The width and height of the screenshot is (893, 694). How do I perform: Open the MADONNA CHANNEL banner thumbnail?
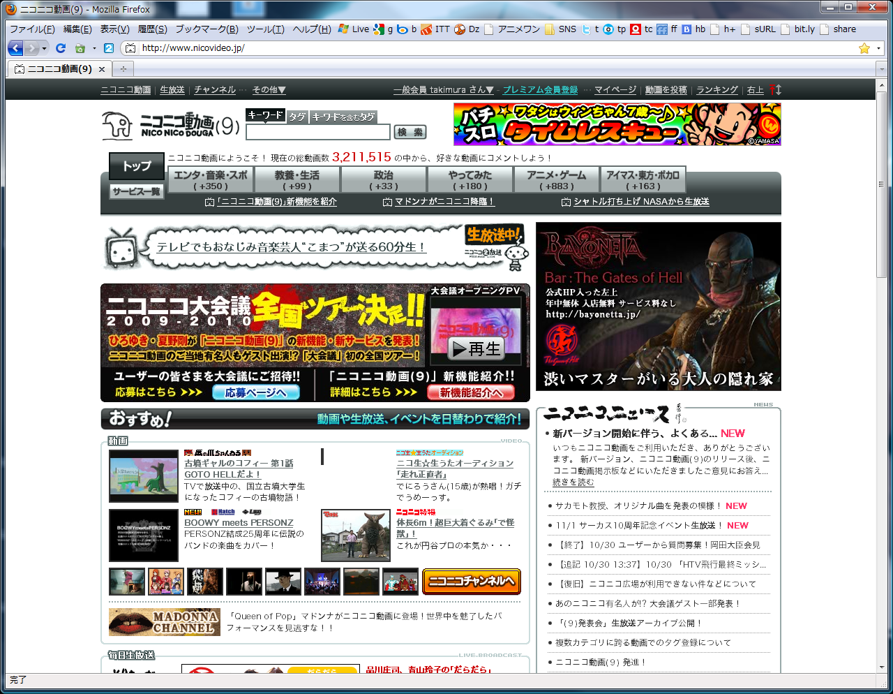(164, 622)
